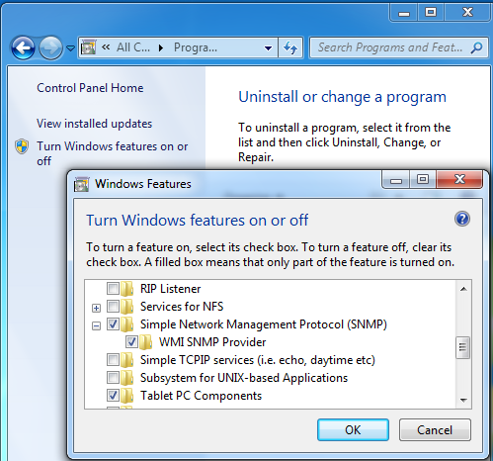Click the Forward navigation arrow button

pos(50,48)
